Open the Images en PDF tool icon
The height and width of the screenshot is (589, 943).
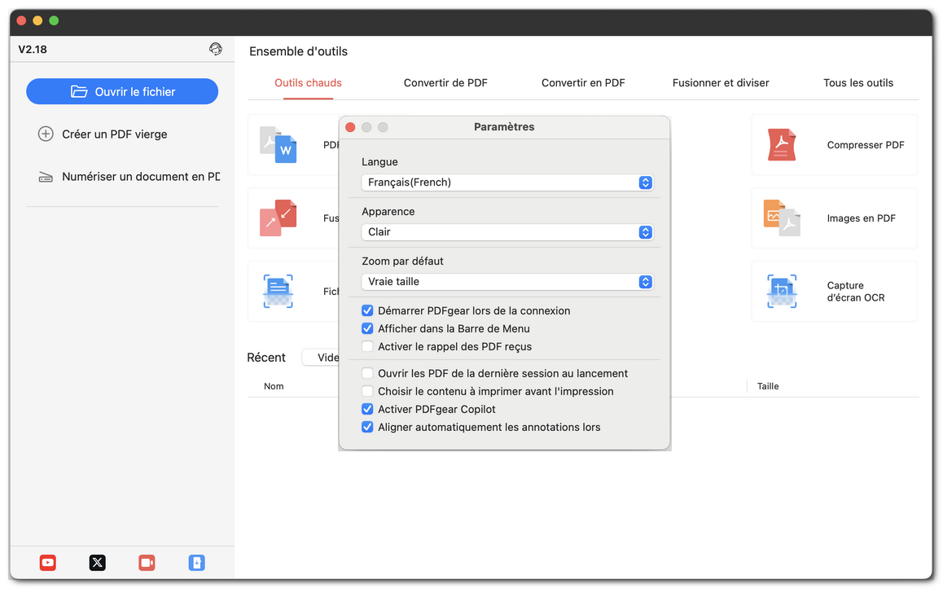[782, 218]
